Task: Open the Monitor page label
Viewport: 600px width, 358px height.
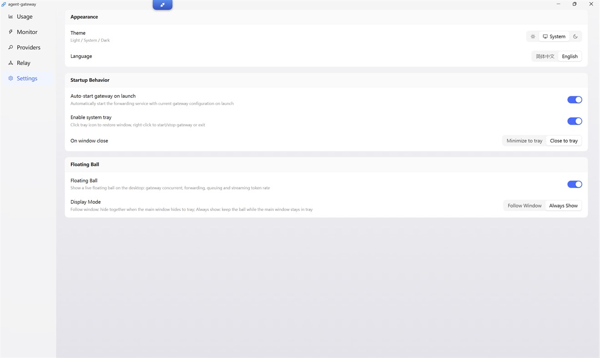Action: click(27, 32)
